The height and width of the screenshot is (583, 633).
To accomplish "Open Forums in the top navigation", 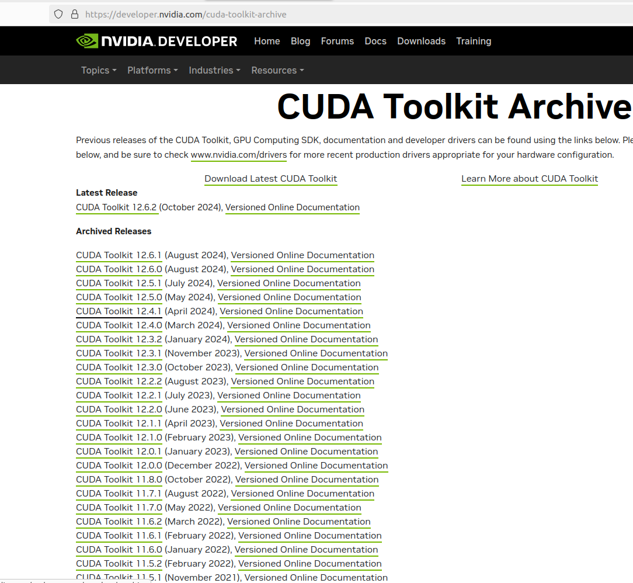I will click(337, 41).
